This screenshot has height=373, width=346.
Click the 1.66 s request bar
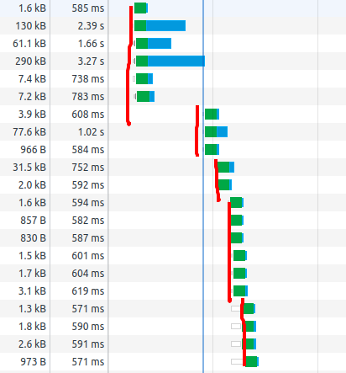(154, 44)
